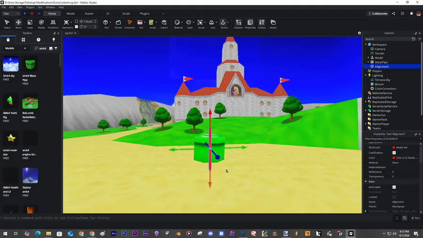The image size is (423, 238).
Task: Open the Material picker icon
Action: coord(177,23)
